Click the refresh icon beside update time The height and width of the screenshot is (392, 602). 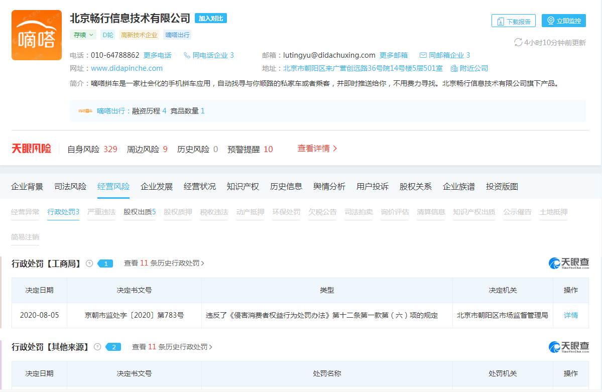click(518, 43)
